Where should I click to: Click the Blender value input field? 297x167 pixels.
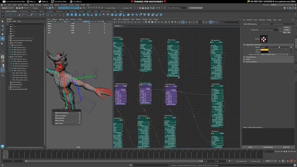[x=265, y=47]
